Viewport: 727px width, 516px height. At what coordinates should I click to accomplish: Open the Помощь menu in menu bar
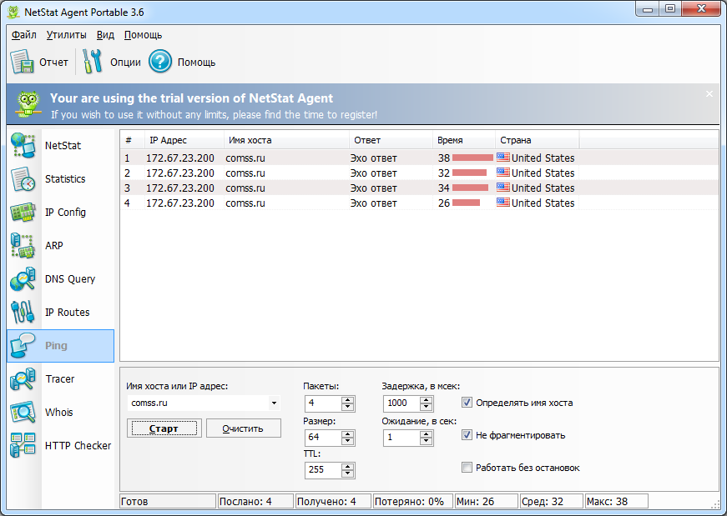click(143, 35)
